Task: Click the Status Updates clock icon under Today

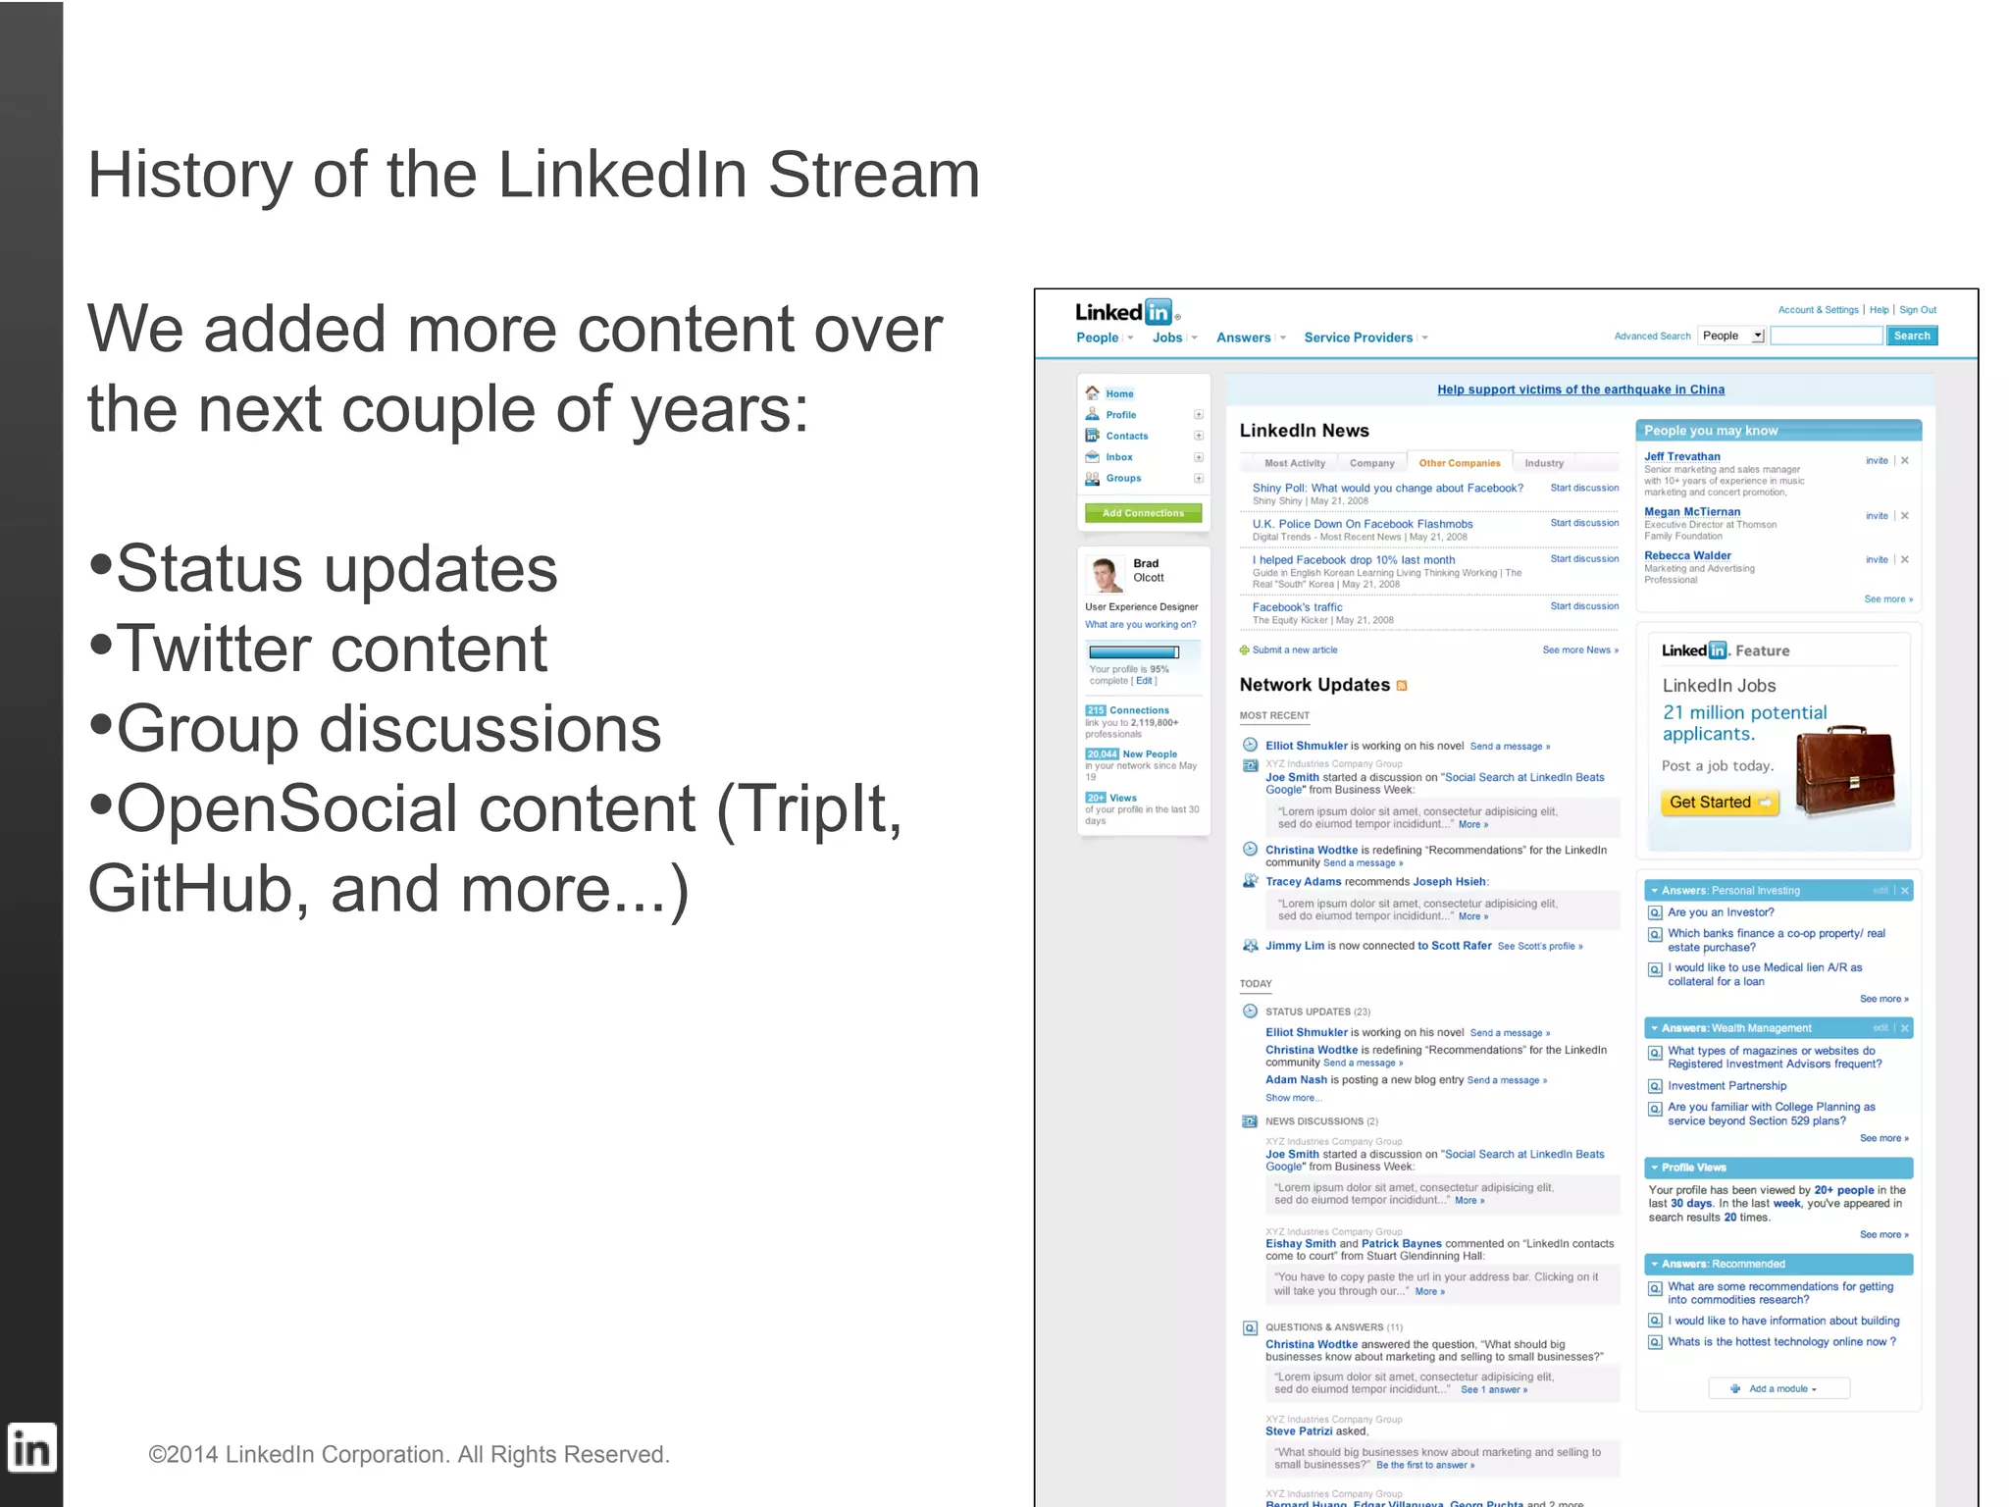Action: (x=1250, y=1012)
